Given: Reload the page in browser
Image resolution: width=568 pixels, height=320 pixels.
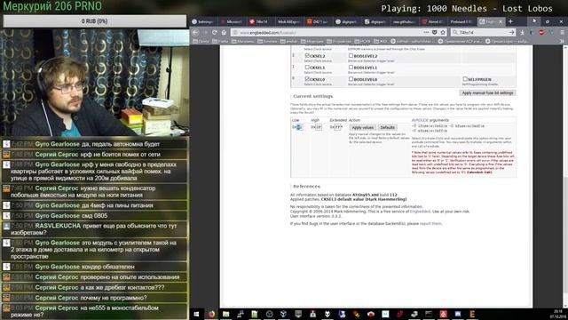Looking at the screenshot, I should coord(215,32).
